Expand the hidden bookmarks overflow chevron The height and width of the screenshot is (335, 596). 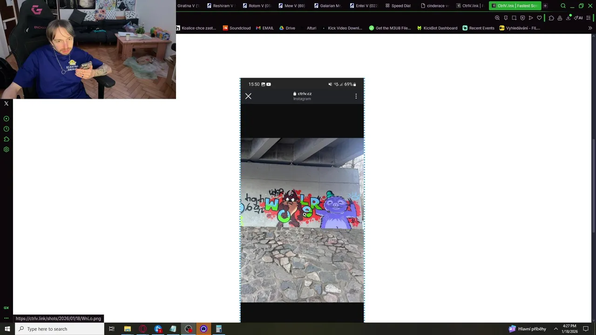coord(590,28)
